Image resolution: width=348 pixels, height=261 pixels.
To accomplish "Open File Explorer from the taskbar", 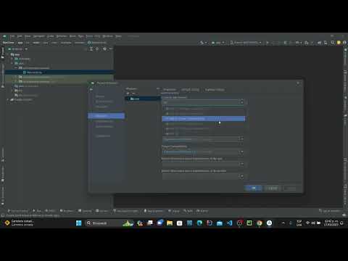I will click(x=170, y=223).
